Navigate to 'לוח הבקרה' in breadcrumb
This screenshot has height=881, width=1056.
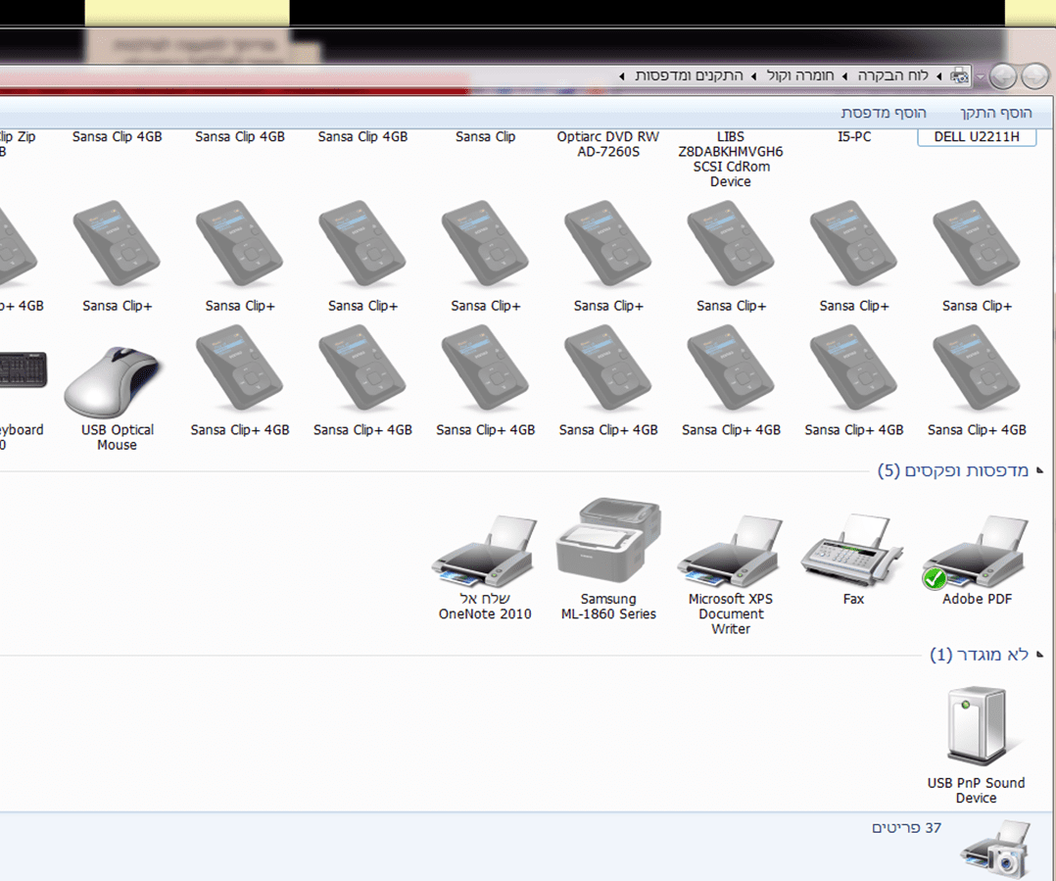[x=893, y=75]
